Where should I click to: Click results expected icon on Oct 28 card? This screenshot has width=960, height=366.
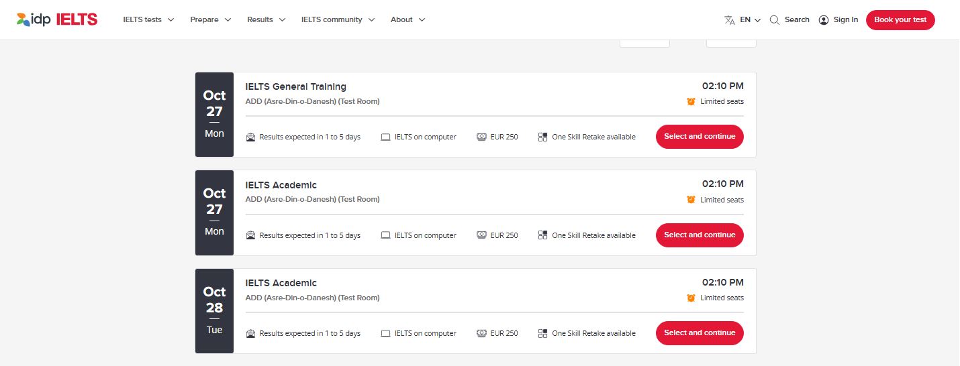tap(250, 334)
